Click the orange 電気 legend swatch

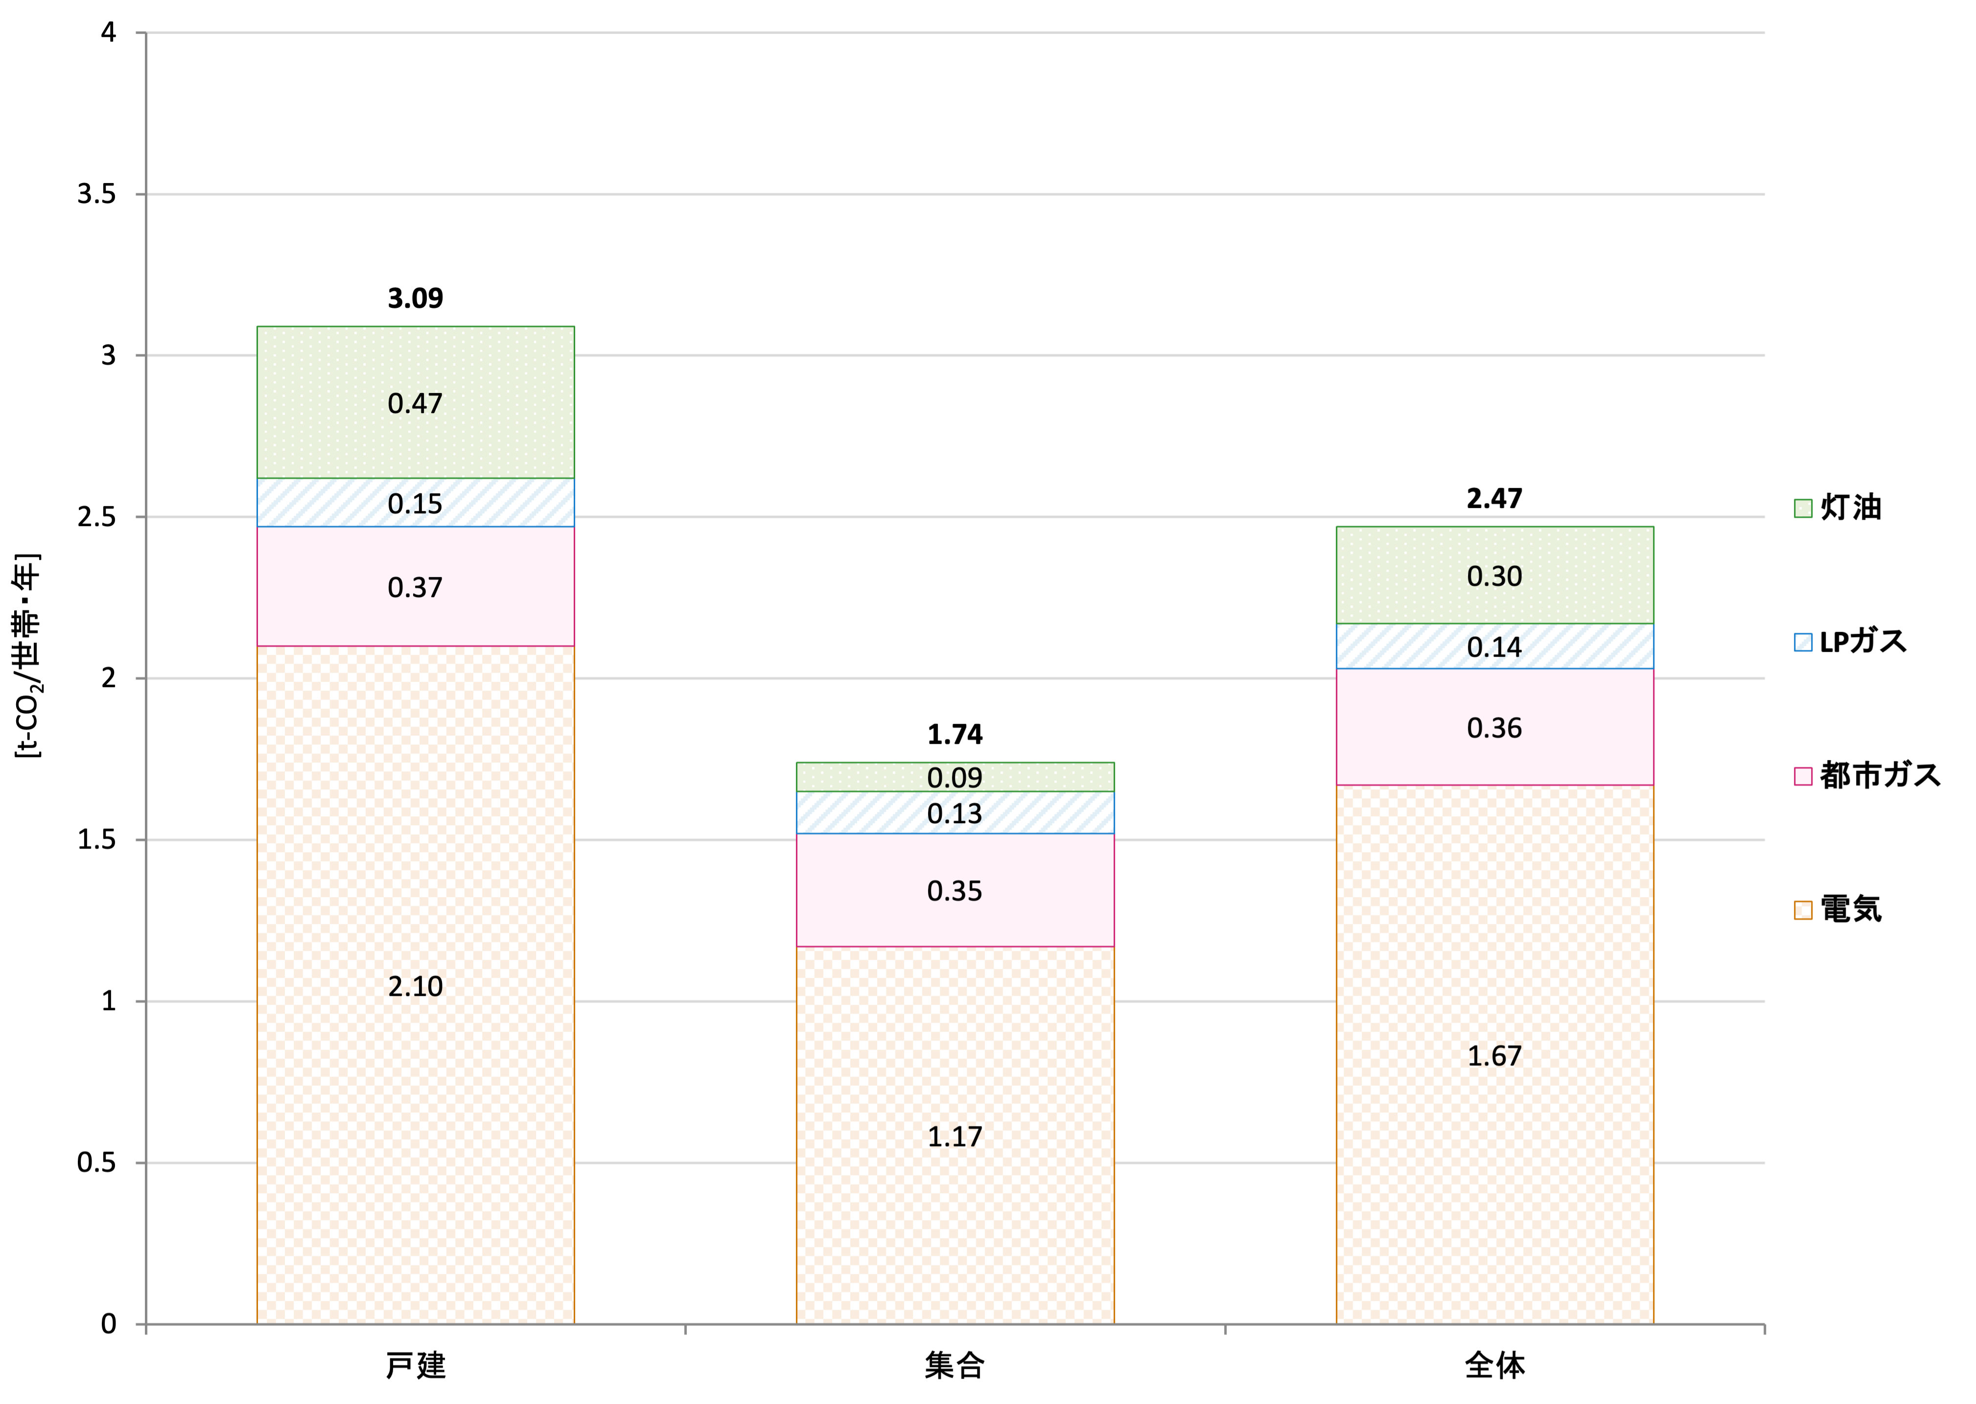1803,910
